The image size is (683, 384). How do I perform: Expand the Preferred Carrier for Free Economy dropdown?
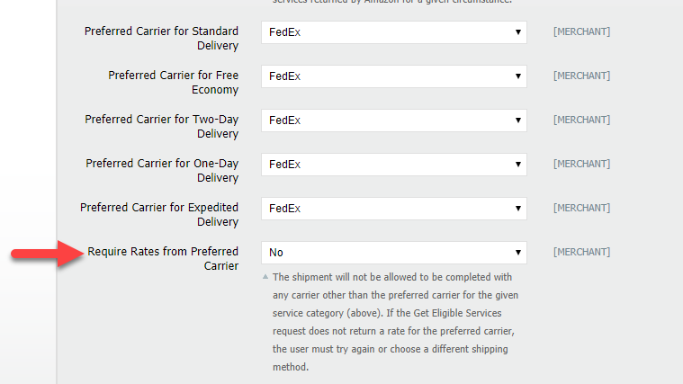click(x=393, y=76)
